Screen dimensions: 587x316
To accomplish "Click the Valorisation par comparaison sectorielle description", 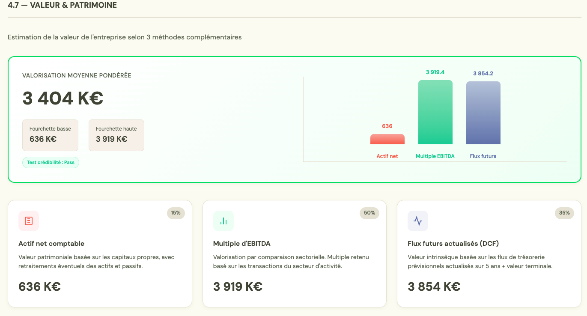I will (291, 262).
